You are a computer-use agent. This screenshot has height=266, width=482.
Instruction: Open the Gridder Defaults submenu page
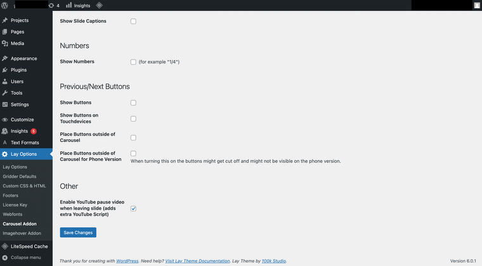pos(20,176)
